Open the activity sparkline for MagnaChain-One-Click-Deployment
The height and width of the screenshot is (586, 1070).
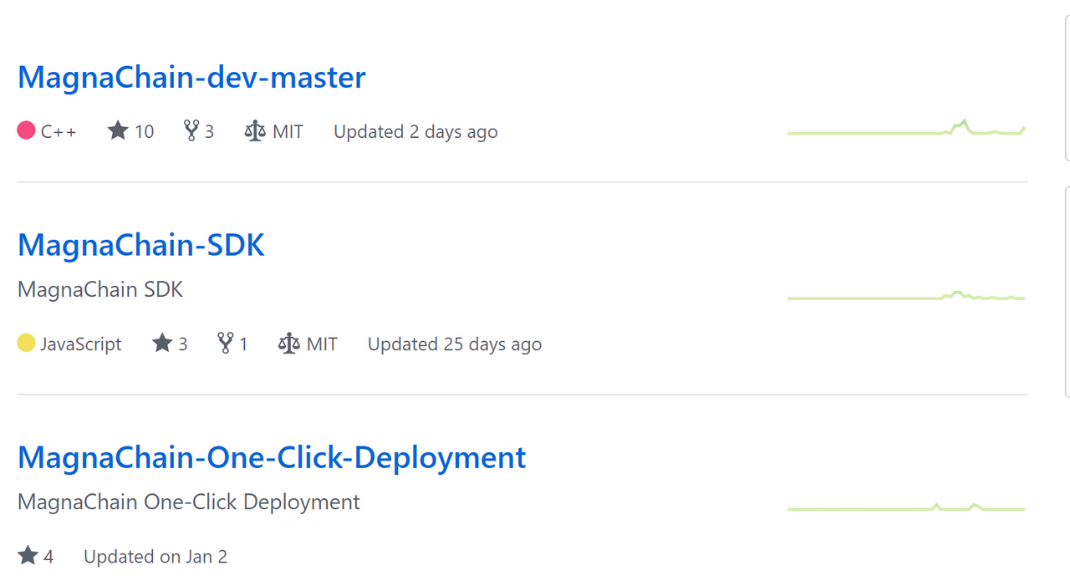(906, 507)
